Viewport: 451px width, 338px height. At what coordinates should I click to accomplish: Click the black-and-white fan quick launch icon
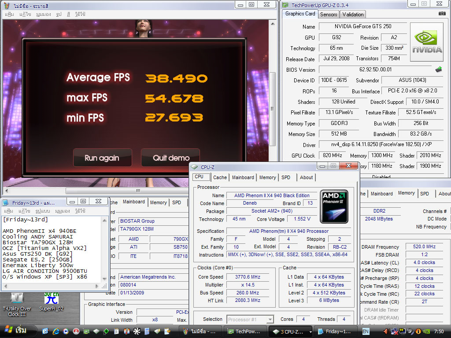pos(137,331)
